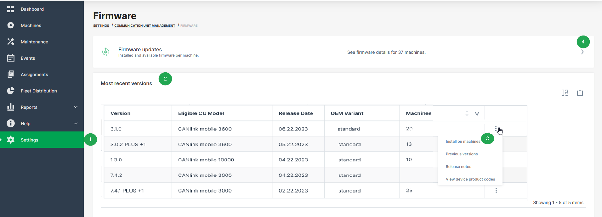
Task: Sort the Machines column using arrows
Action: [467, 113]
